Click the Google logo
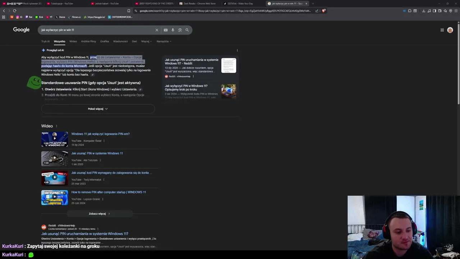 [21, 30]
